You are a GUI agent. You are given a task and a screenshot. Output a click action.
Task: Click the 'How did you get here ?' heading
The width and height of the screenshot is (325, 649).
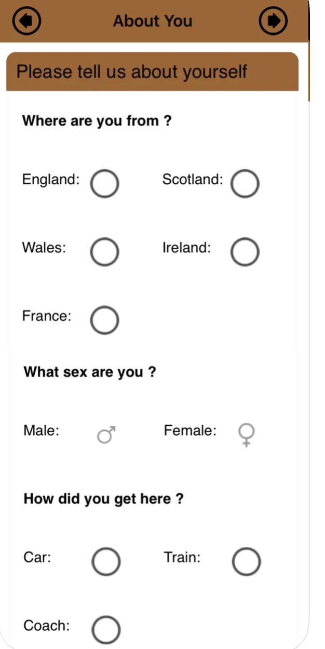pyautogui.click(x=103, y=499)
